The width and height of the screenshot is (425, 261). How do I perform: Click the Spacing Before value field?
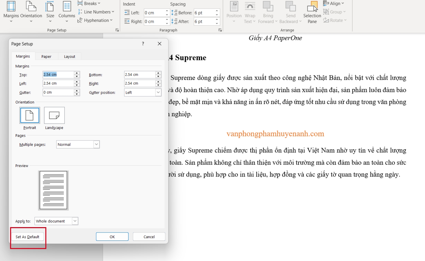204,13
